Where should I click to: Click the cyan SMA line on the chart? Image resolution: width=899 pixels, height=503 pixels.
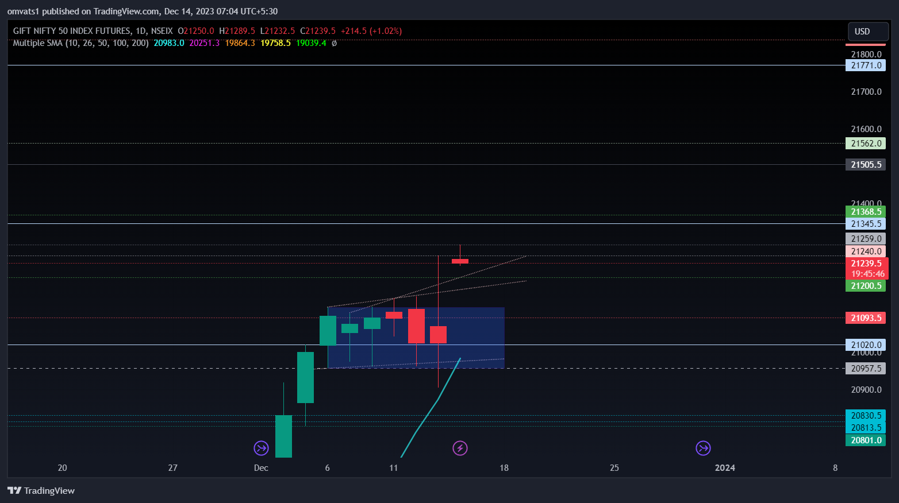tap(438, 400)
